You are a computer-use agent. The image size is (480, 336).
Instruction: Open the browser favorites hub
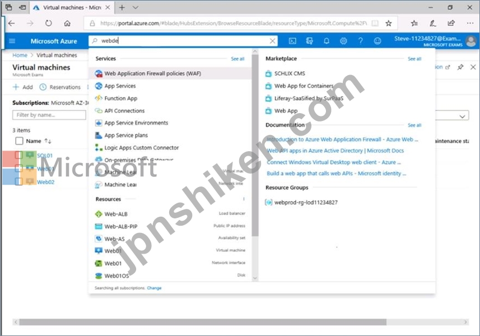click(x=414, y=24)
